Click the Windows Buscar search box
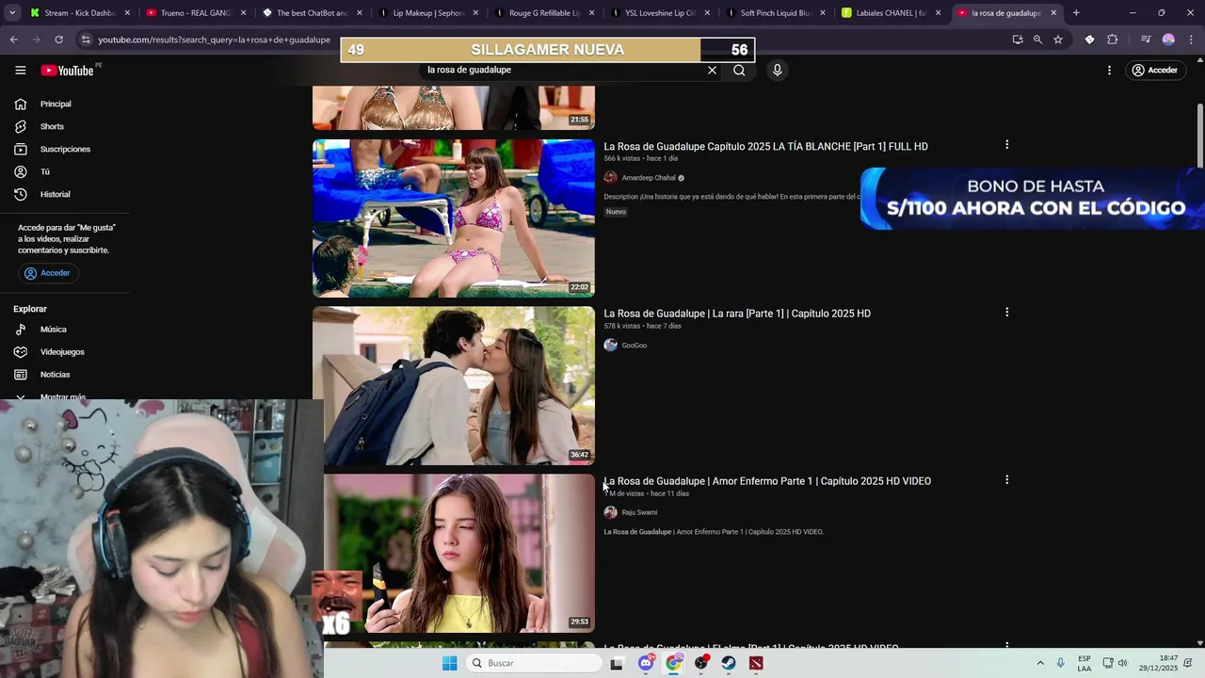Image resolution: width=1205 pixels, height=678 pixels. click(534, 663)
